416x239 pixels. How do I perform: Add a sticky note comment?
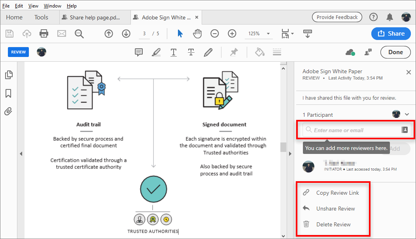[139, 52]
